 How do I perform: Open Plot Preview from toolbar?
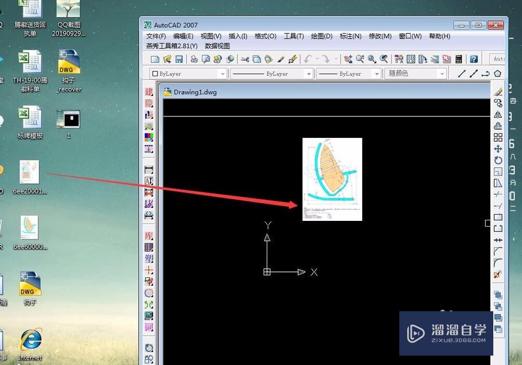pos(206,60)
